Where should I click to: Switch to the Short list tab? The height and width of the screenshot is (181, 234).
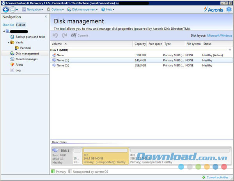pyautogui.click(x=8, y=25)
